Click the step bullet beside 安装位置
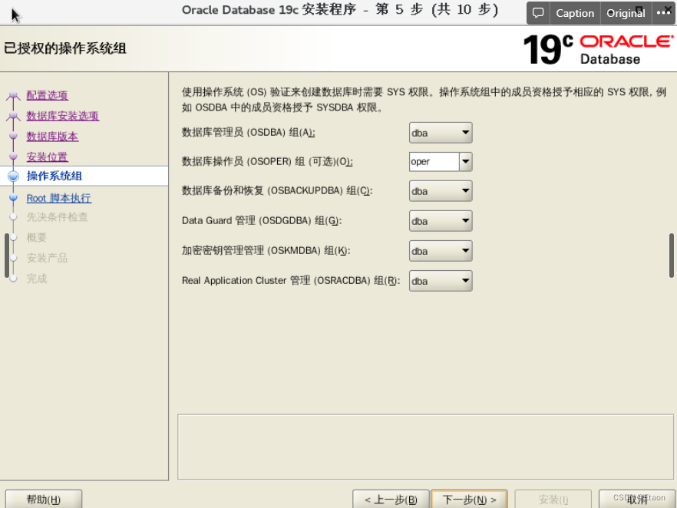 (13, 157)
